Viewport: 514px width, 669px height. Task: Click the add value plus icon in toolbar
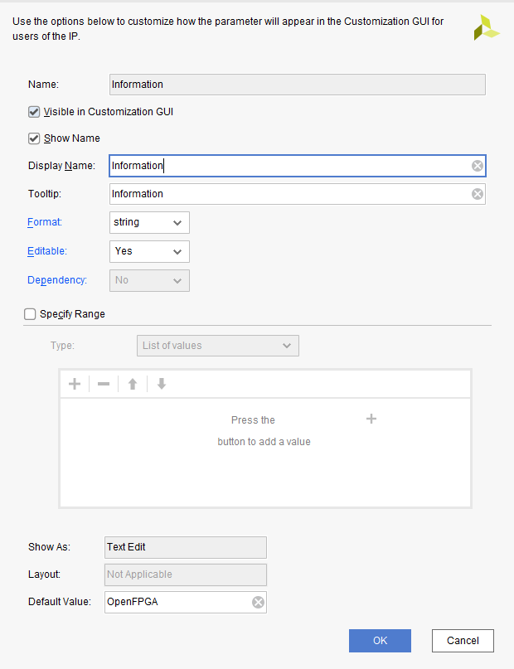tap(75, 384)
